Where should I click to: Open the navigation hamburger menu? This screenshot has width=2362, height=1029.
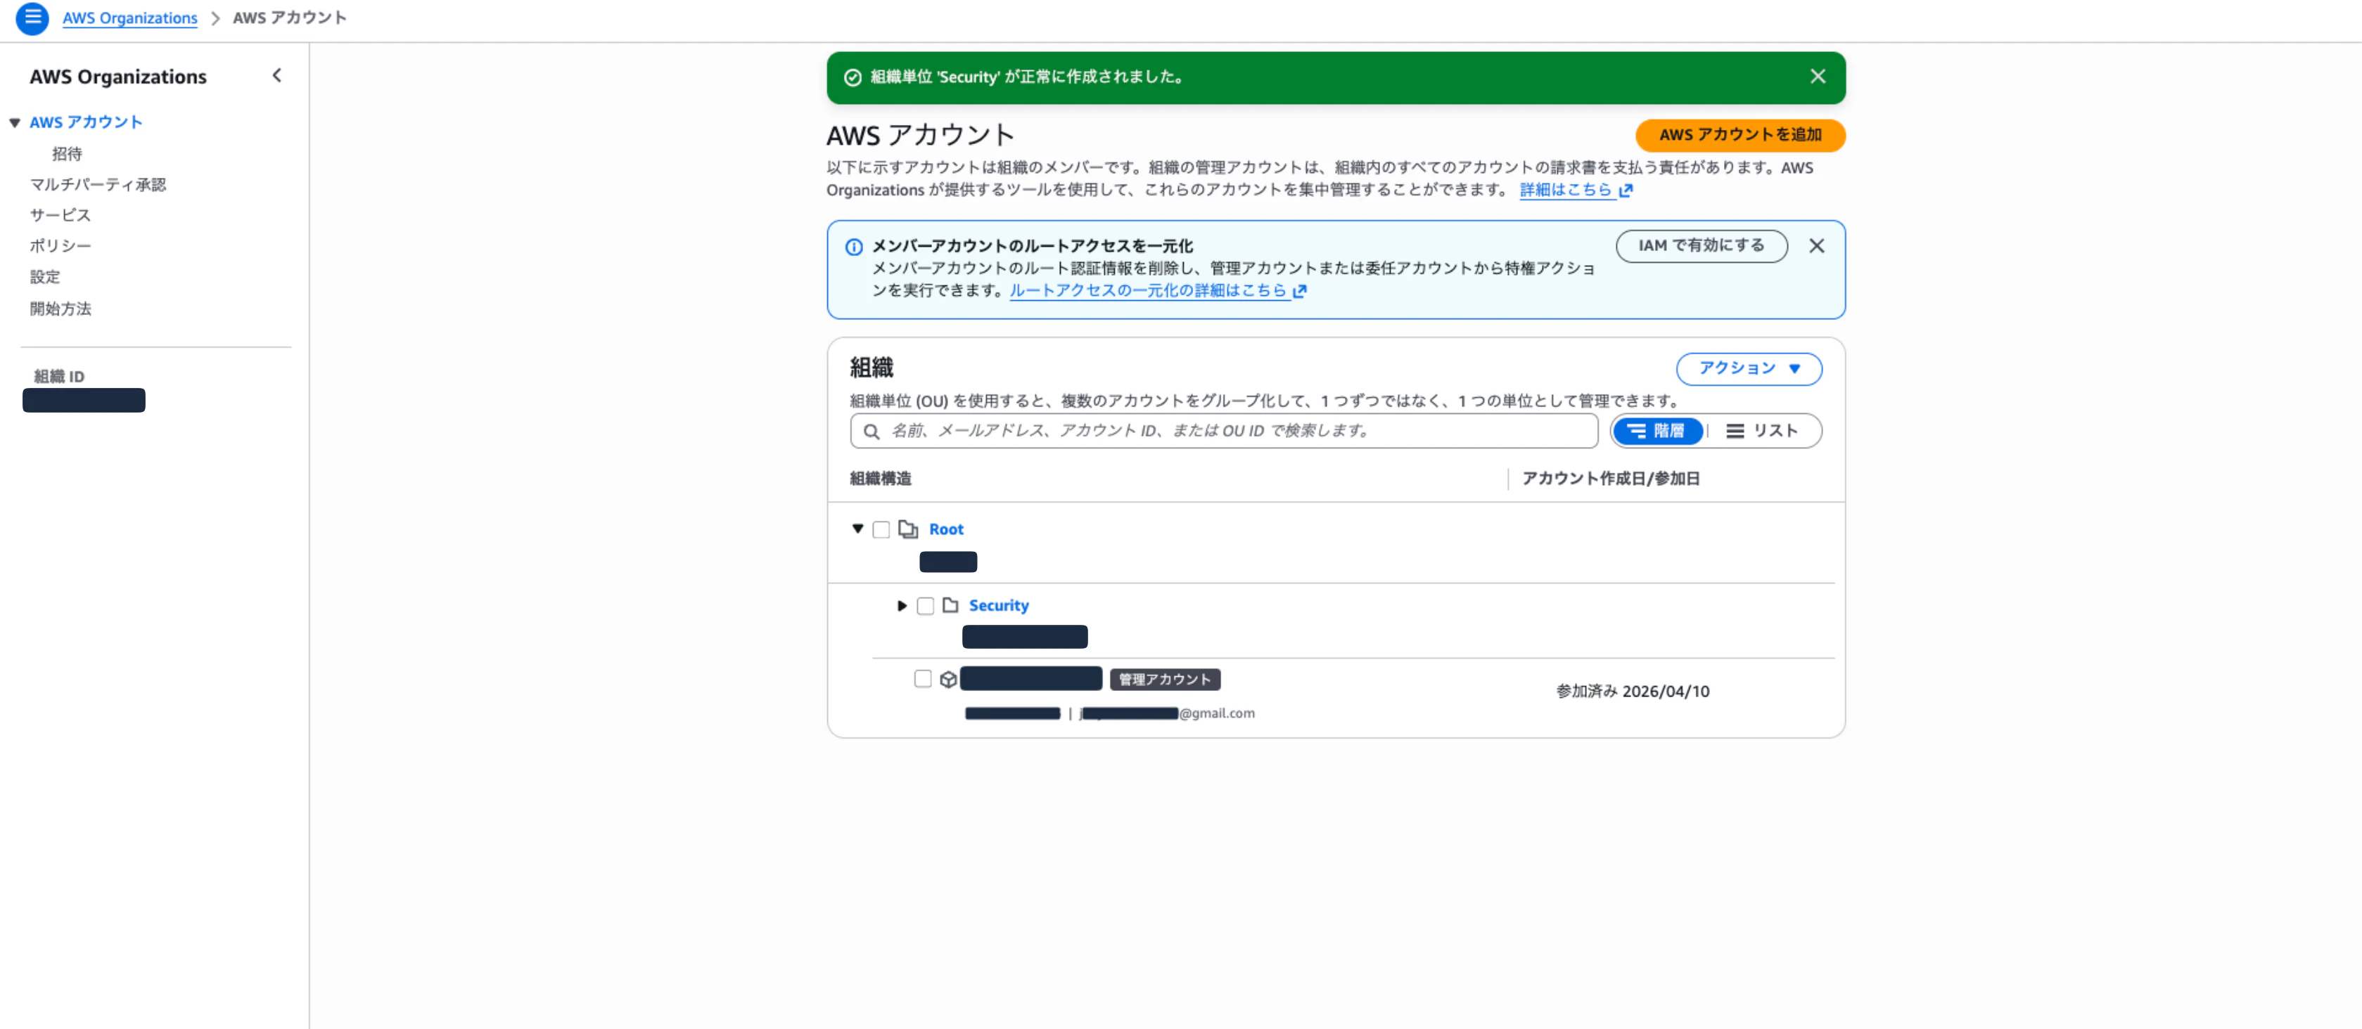pyautogui.click(x=33, y=18)
